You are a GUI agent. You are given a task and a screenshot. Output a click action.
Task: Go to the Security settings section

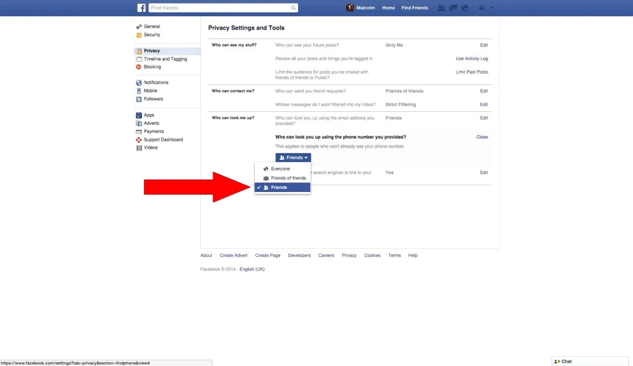[x=152, y=35]
